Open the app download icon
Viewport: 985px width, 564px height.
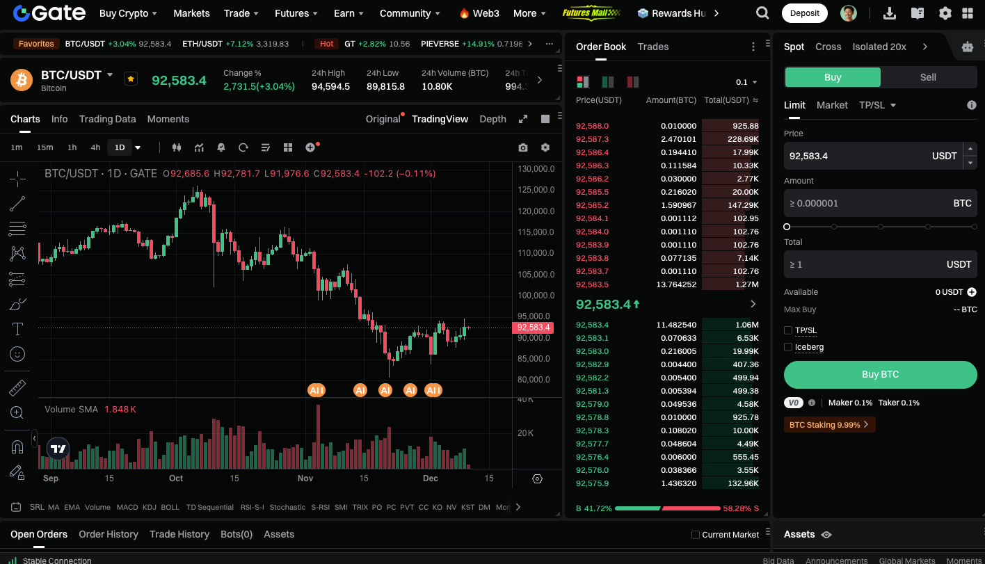pos(889,13)
